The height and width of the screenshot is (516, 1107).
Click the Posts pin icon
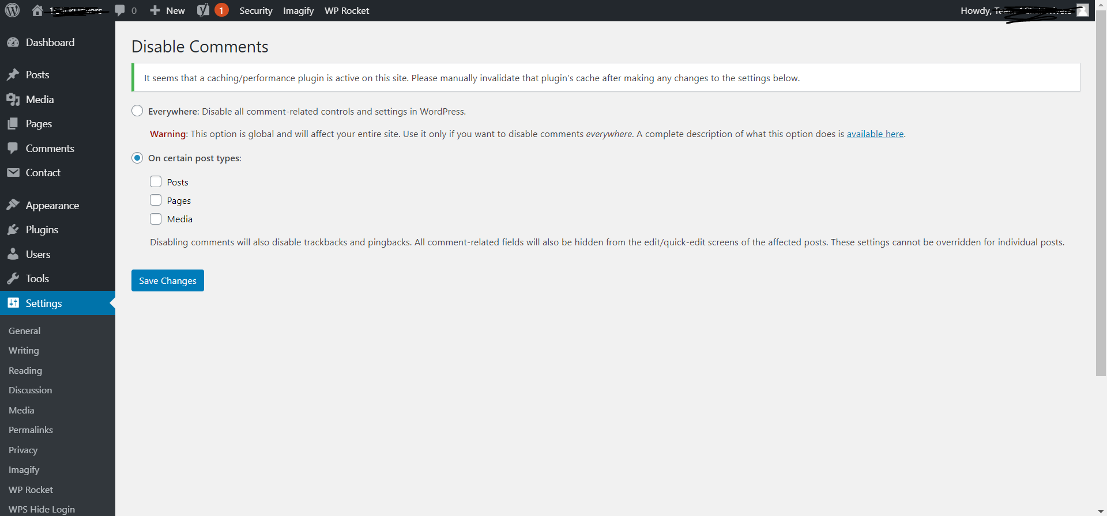[x=13, y=75]
